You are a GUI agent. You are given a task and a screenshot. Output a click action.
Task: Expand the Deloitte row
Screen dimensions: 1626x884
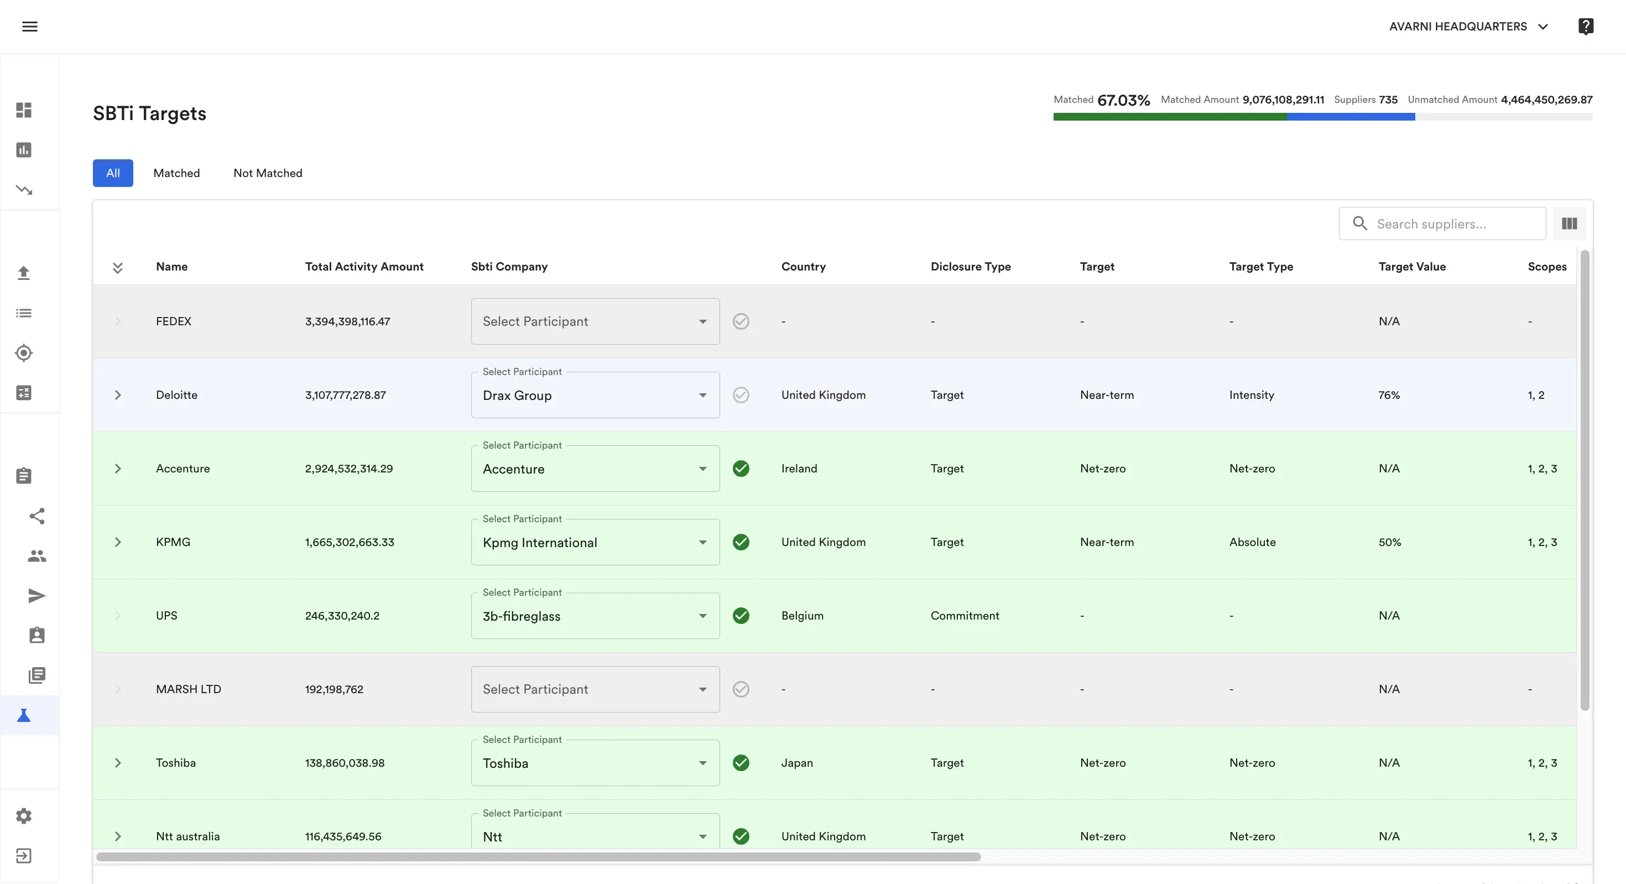tap(117, 396)
